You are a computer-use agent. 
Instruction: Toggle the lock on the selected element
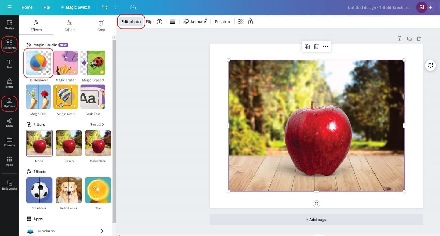pyautogui.click(x=250, y=21)
